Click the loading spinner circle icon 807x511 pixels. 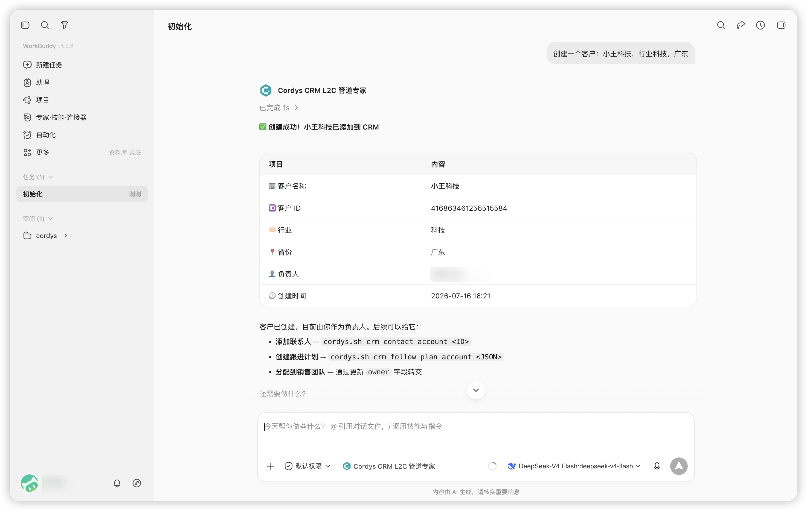coord(492,466)
